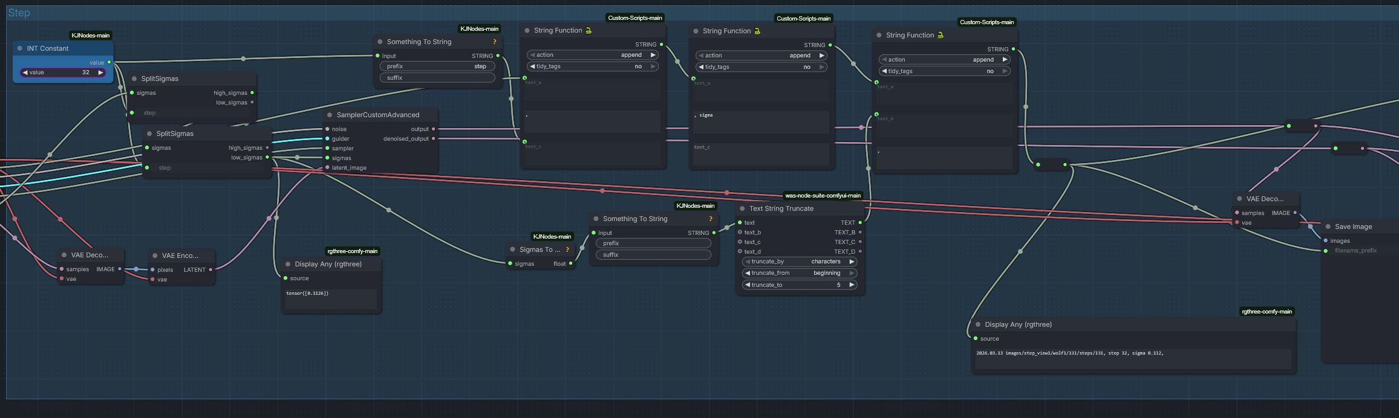Click the snake icon on rightmost String Function
1399x418 pixels.
941,35
